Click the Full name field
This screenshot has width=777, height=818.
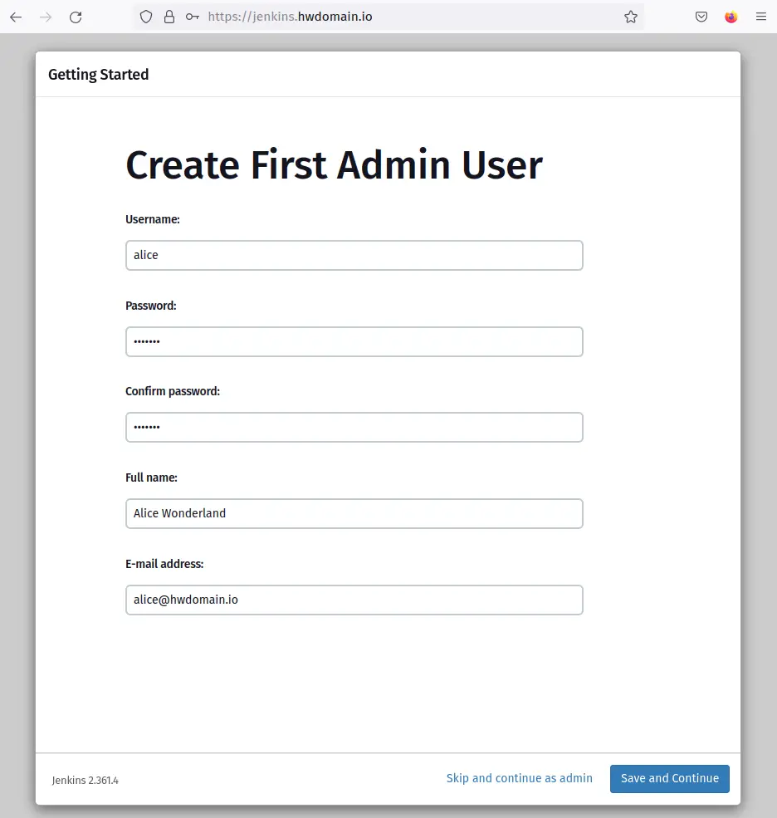354,513
